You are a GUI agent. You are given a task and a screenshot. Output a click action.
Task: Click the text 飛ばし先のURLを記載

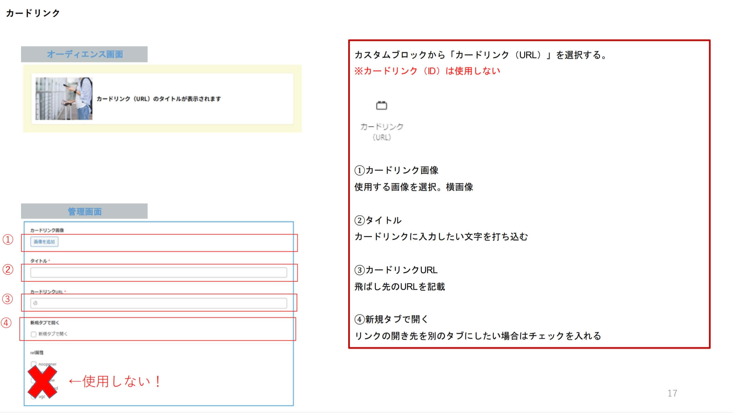[x=400, y=287]
